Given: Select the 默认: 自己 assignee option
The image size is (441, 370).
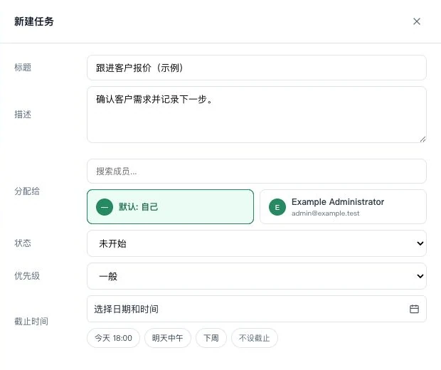Looking at the screenshot, I should click(170, 207).
